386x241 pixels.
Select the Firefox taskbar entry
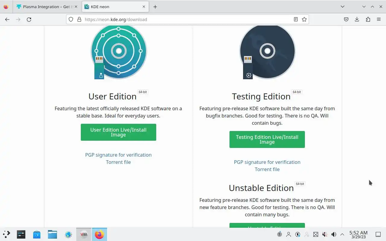(x=100, y=234)
